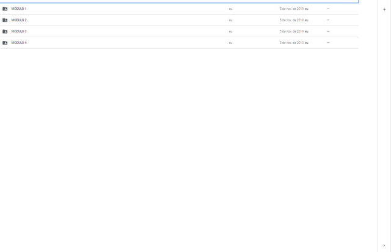
Task: Click the file size dash for MODULO 1
Action: (328, 9)
